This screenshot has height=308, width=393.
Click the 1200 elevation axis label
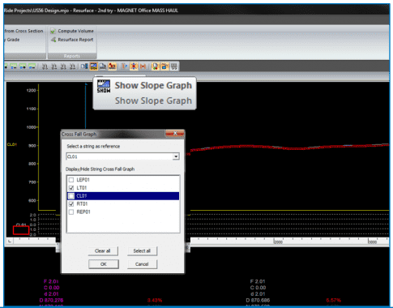point(31,91)
